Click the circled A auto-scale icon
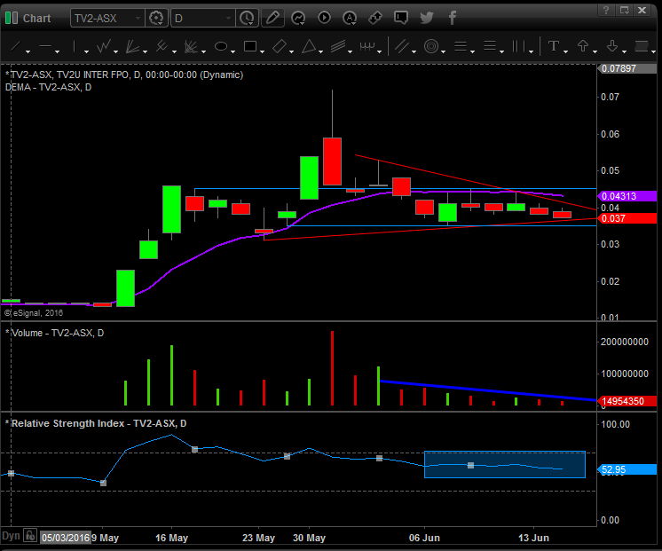 point(350,18)
